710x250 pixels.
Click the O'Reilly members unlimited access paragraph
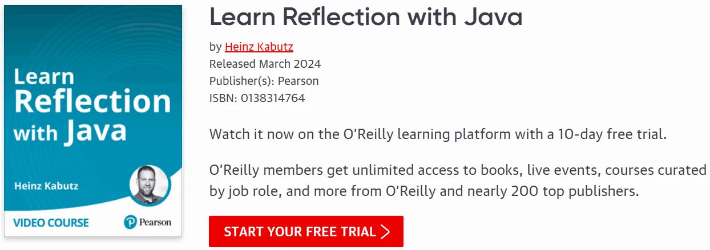click(x=458, y=181)
